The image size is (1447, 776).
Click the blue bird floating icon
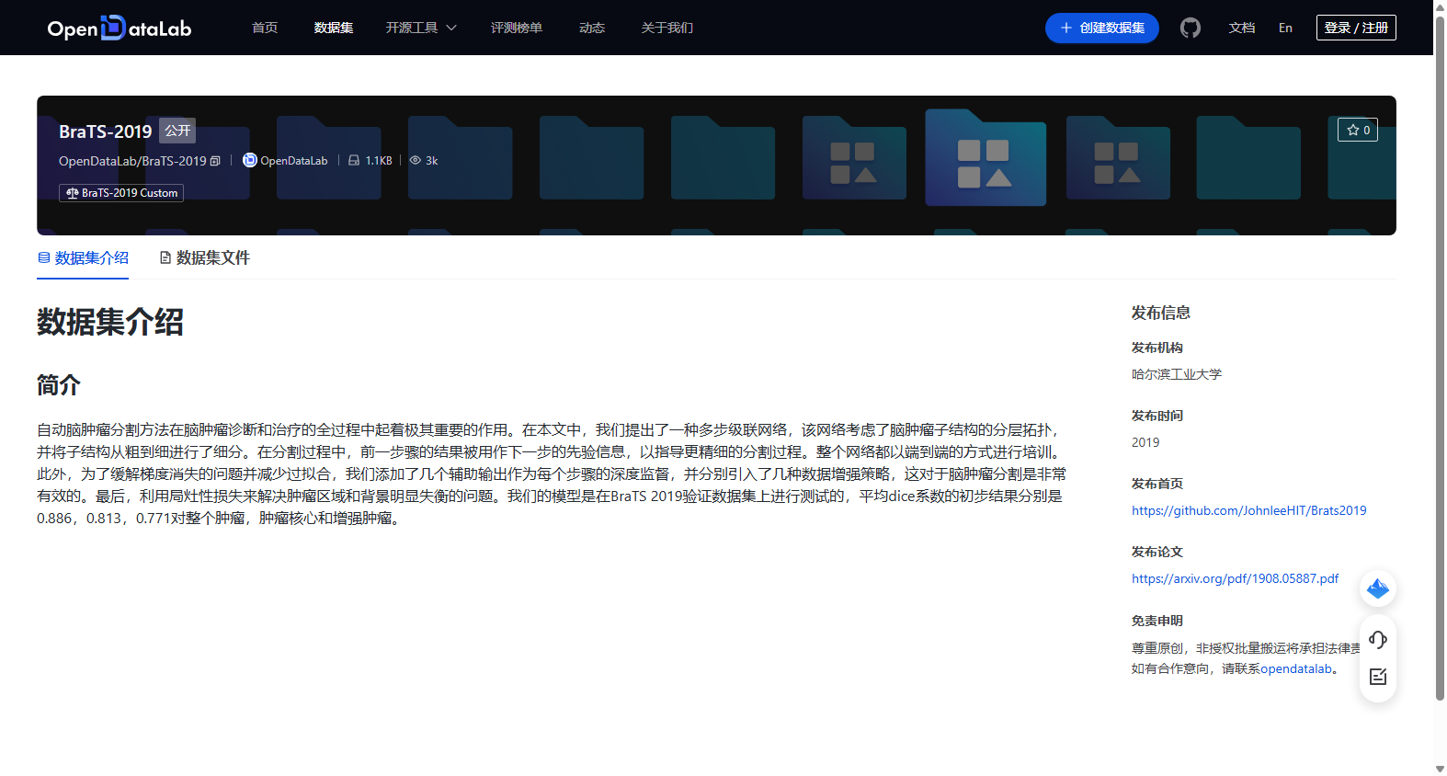pyautogui.click(x=1377, y=588)
